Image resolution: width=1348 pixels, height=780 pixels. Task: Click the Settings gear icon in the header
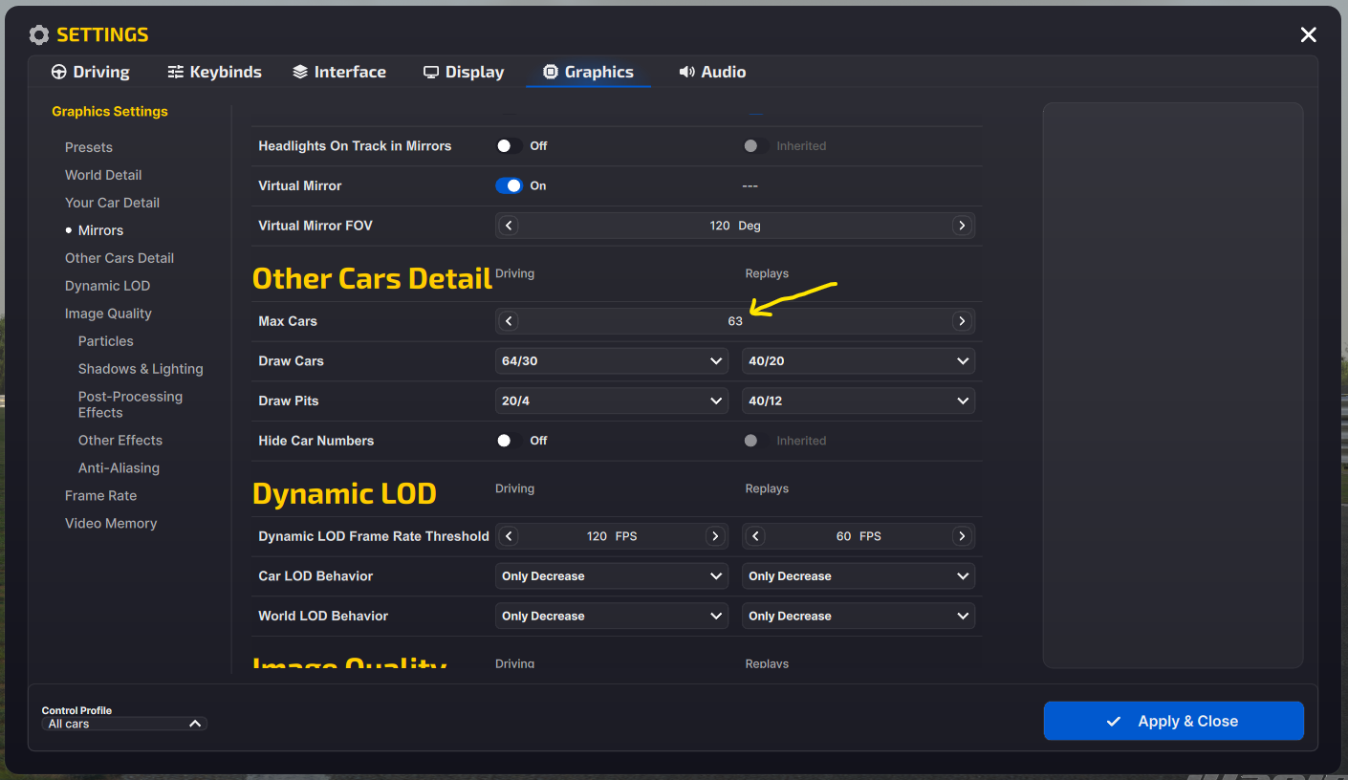pyautogui.click(x=39, y=34)
